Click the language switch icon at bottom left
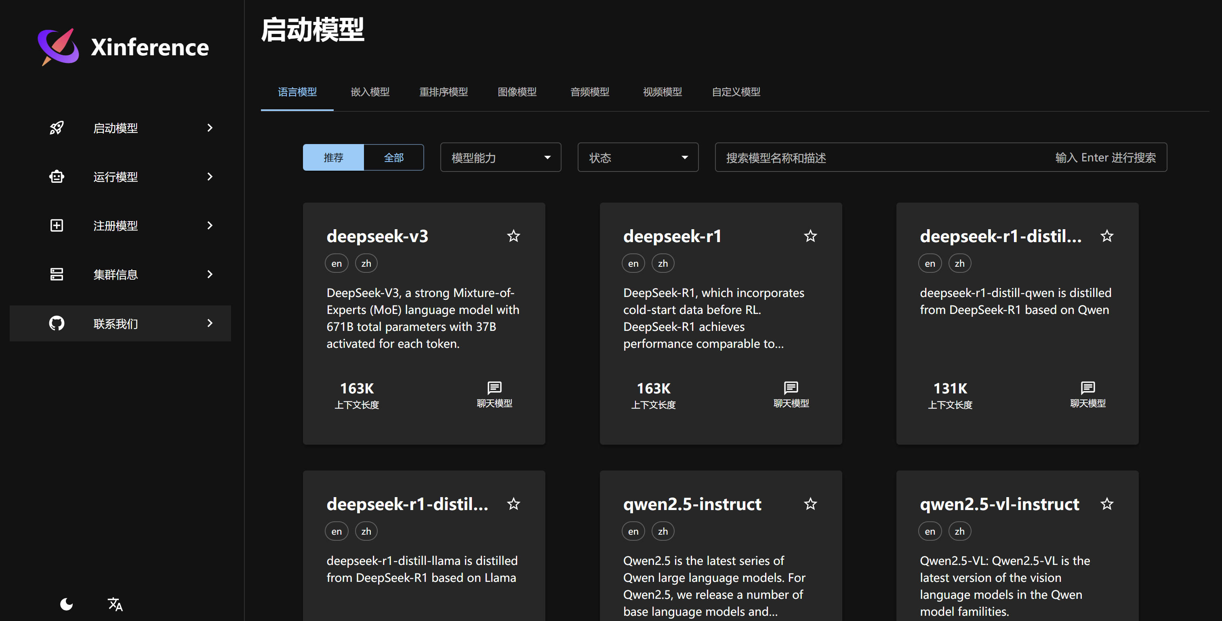 pyautogui.click(x=115, y=604)
